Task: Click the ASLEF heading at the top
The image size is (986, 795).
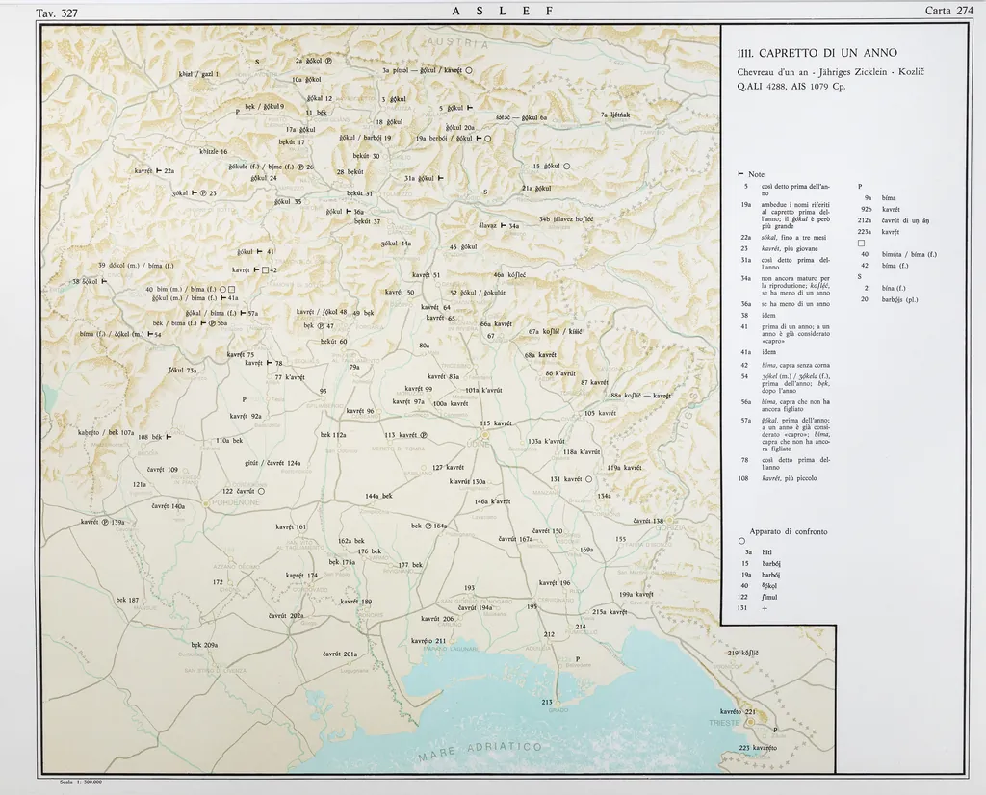Action: click(503, 11)
